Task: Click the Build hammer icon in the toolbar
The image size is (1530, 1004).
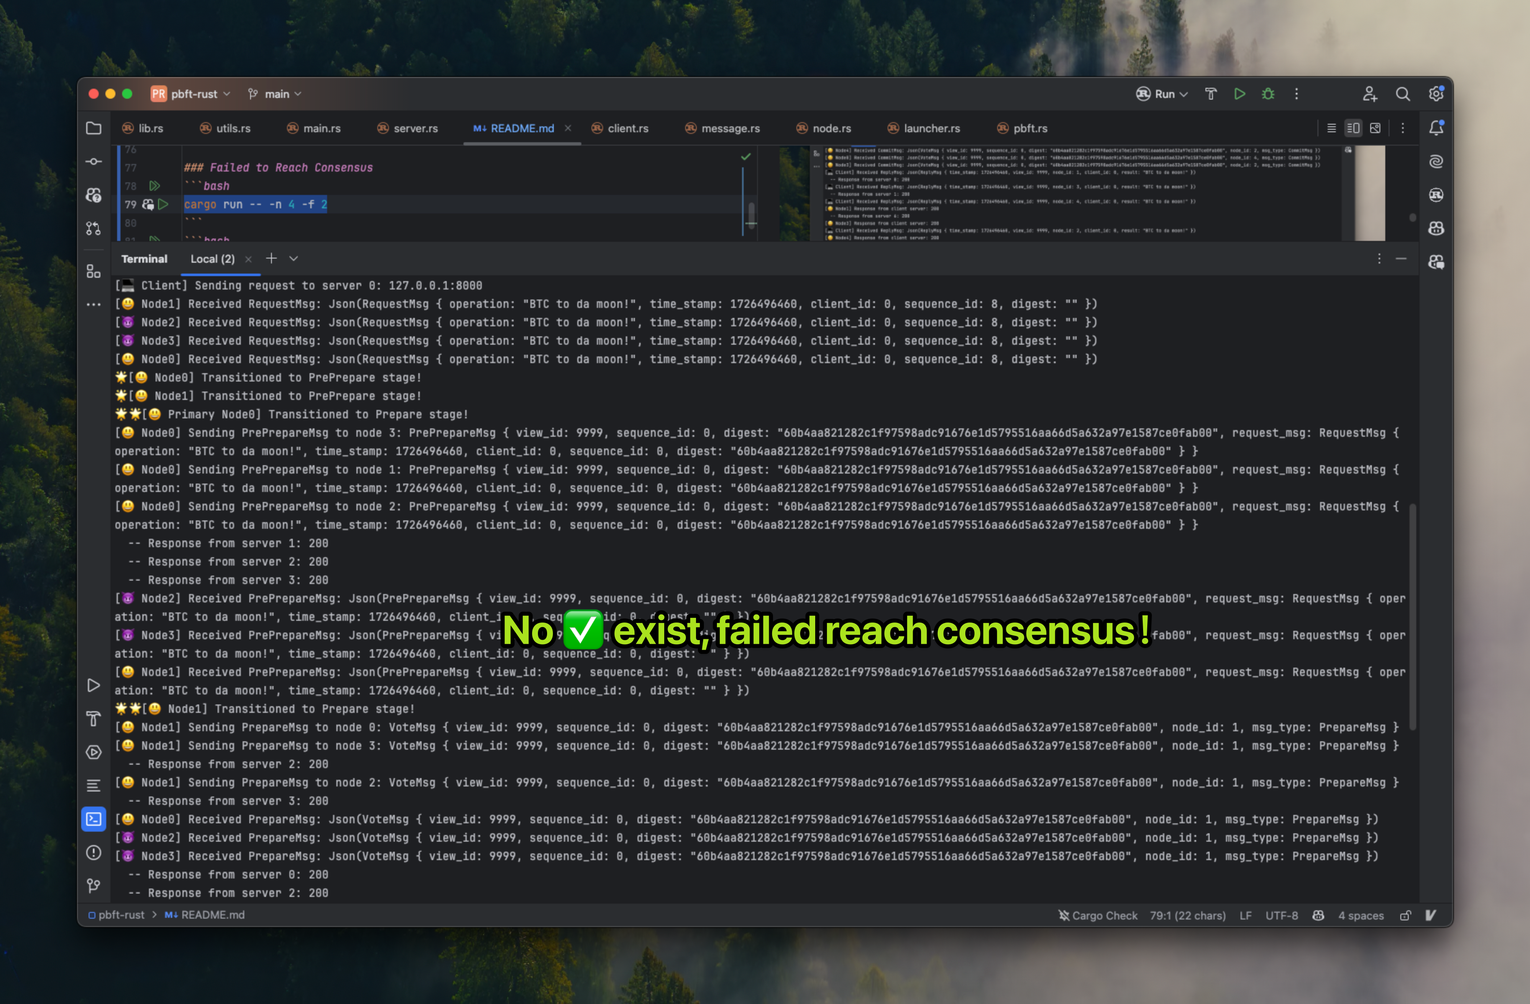Action: point(1210,94)
